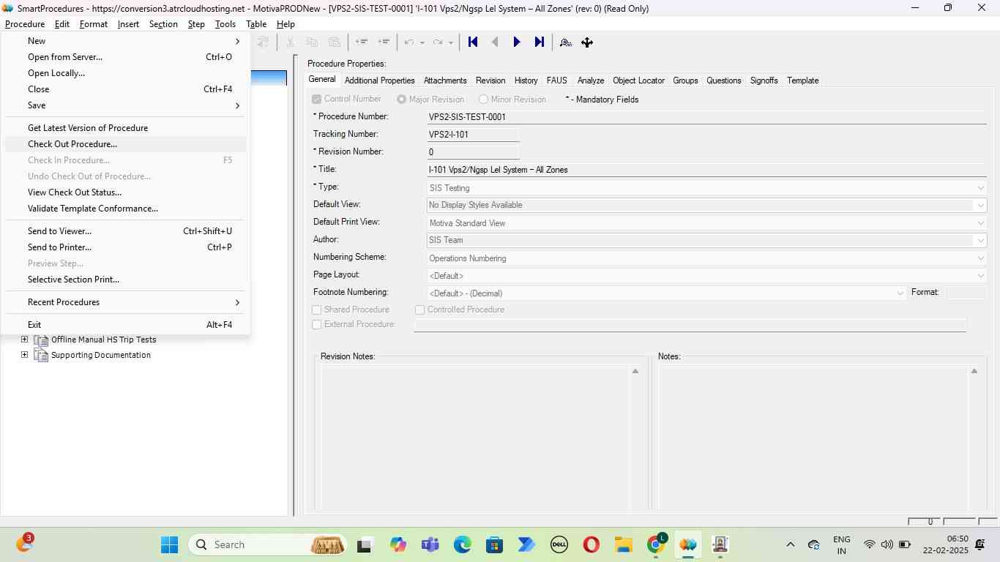
Task: Expand the New submenu in Procedure menu
Action: (x=125, y=41)
